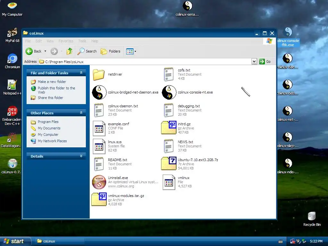Select colinux-seria... desktop icon
This screenshot has height=246, width=328.
pos(187,8)
